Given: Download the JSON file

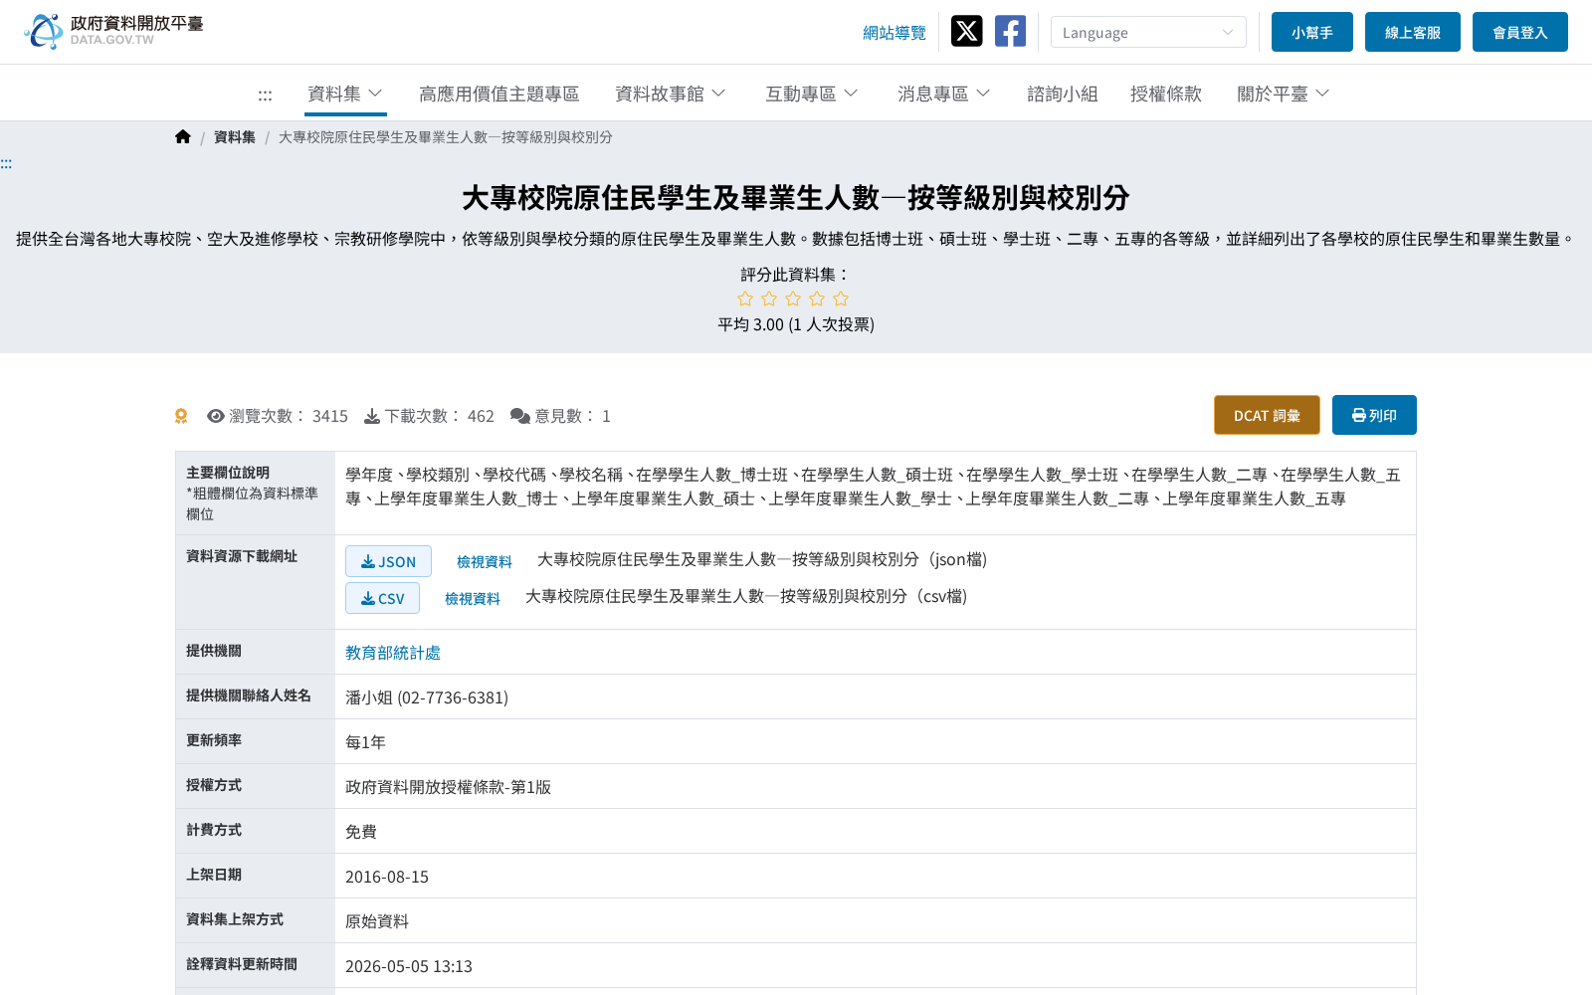Looking at the screenshot, I should click(x=388, y=561).
